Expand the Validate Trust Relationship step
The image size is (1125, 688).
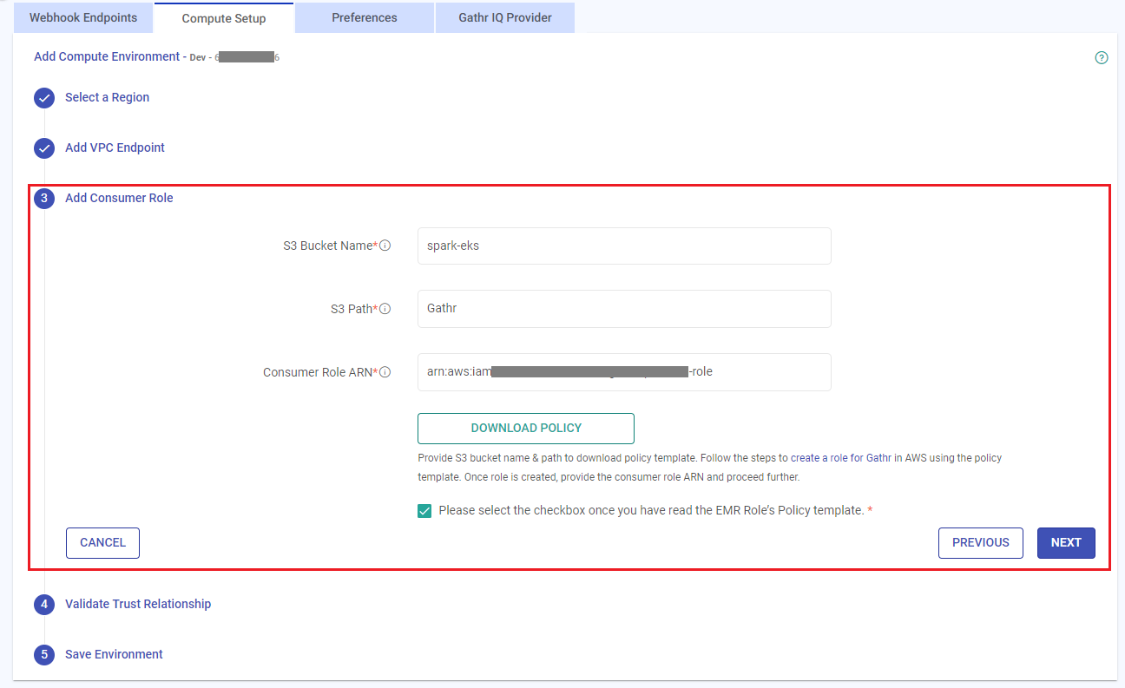(138, 604)
